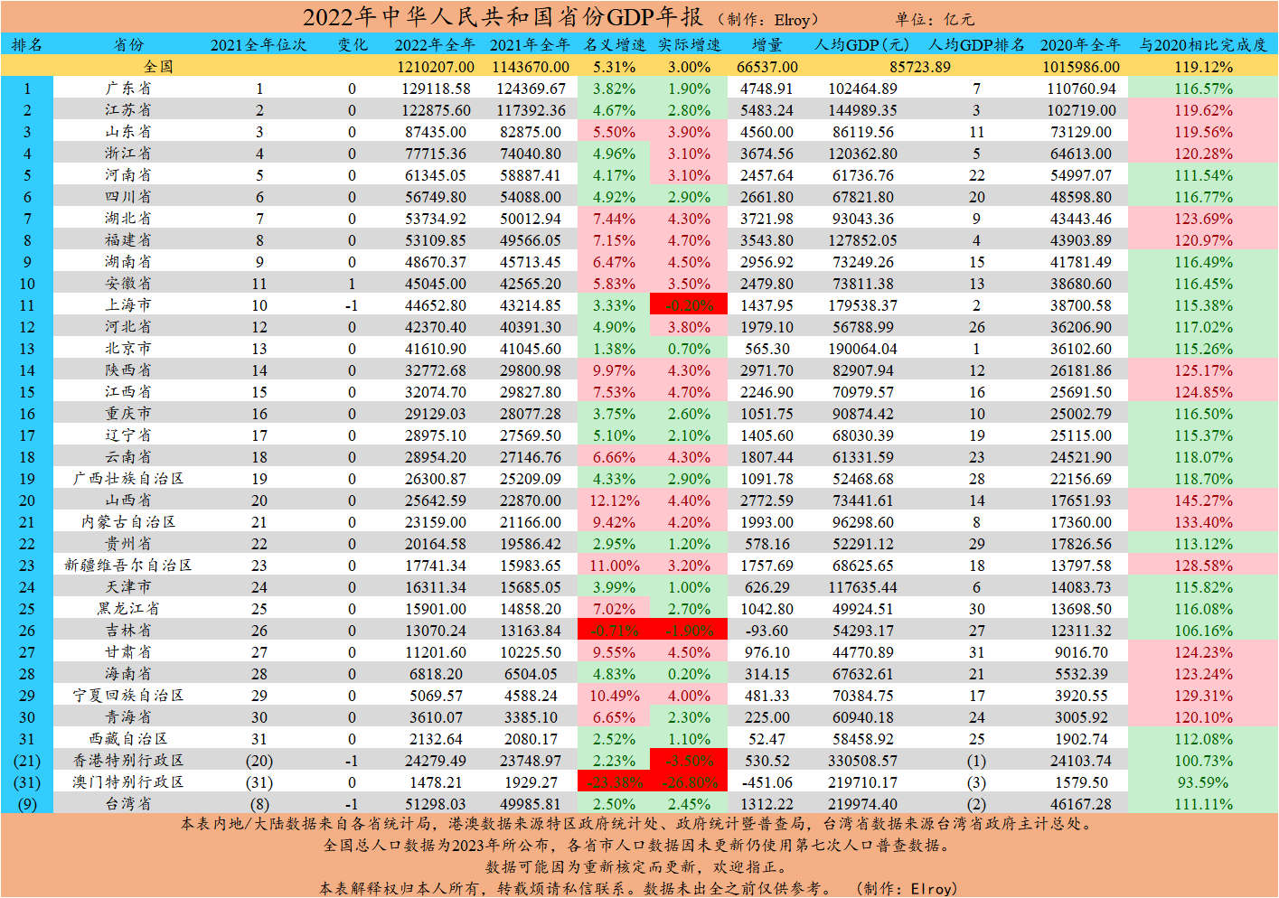Click the '名义增速' column header

(x=615, y=44)
